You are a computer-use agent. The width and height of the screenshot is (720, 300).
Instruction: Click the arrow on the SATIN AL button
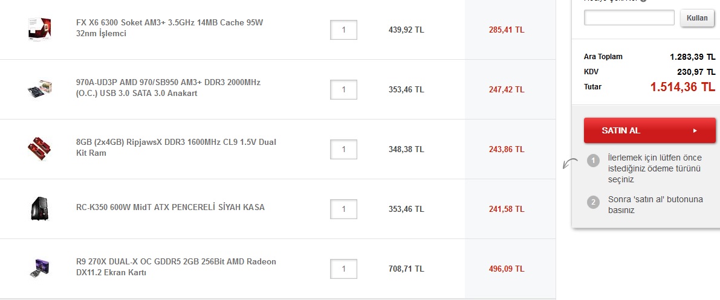click(x=695, y=131)
